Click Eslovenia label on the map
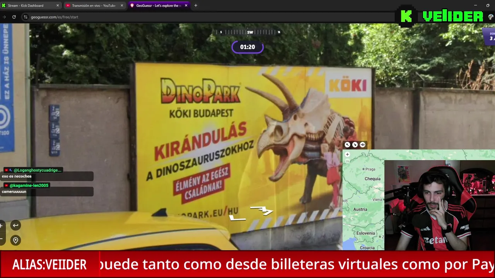495x278 pixels. 365,233
